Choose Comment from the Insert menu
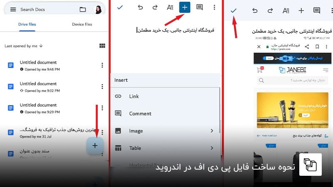 pyautogui.click(x=165, y=113)
